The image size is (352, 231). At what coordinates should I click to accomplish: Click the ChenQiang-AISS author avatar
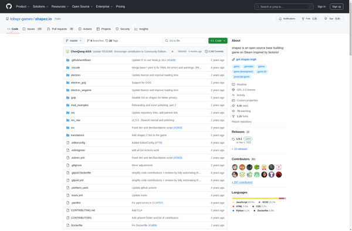click(x=67, y=52)
